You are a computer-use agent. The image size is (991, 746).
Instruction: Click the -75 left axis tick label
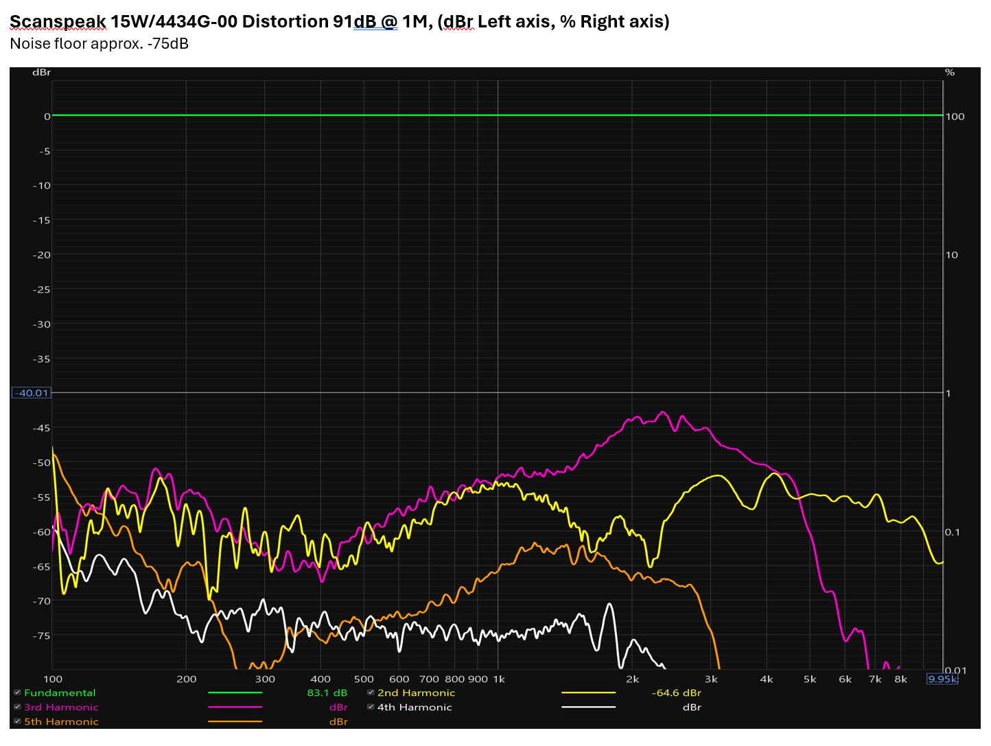(x=42, y=636)
